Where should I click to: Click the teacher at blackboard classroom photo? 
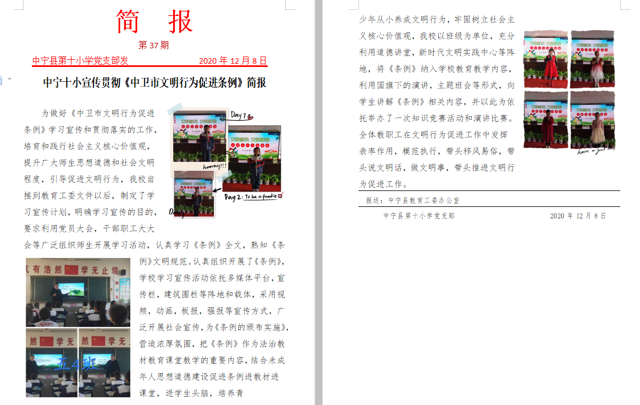click(77, 291)
